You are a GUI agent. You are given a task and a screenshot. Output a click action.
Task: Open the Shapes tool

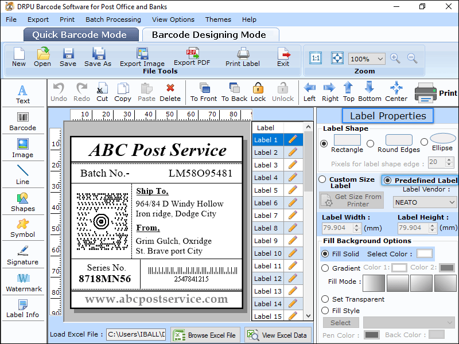(x=22, y=202)
